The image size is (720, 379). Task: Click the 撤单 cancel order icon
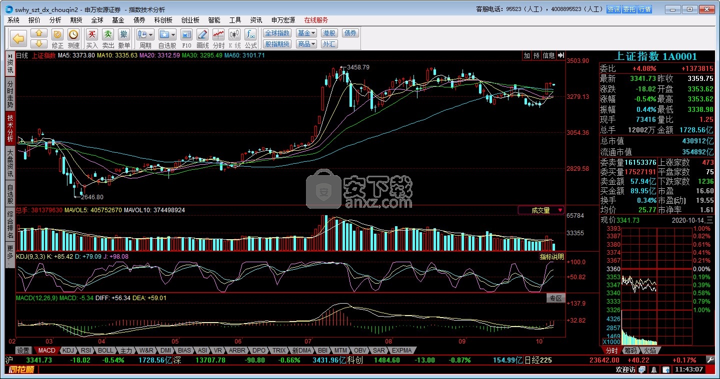pyautogui.click(x=124, y=34)
